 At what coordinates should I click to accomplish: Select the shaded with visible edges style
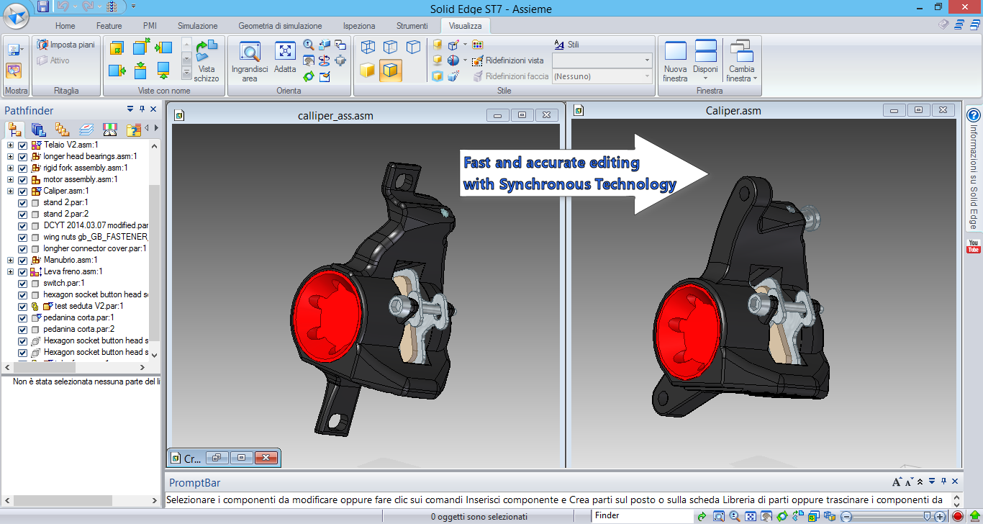391,71
